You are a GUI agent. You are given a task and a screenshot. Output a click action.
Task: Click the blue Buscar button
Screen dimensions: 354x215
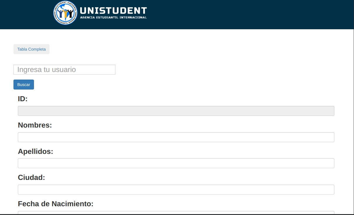click(24, 85)
